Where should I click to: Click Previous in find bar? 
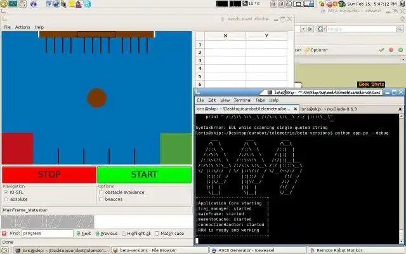pos(107,233)
